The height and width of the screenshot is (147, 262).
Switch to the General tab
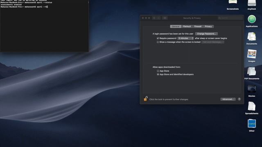coord(176,27)
